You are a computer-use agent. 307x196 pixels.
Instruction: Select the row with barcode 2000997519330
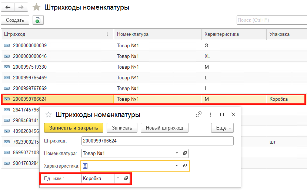(x=154, y=67)
